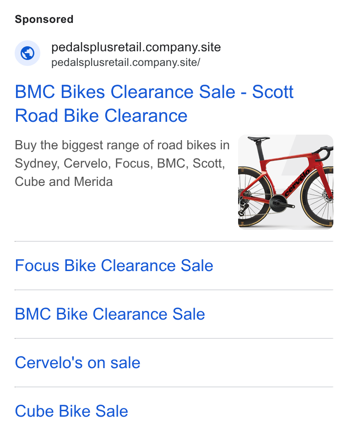This screenshot has width=348, height=435.
Task: Follow the Cervelo's on sale link
Action: (x=77, y=363)
